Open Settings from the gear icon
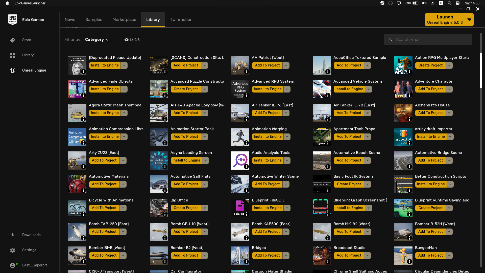 click(x=13, y=250)
